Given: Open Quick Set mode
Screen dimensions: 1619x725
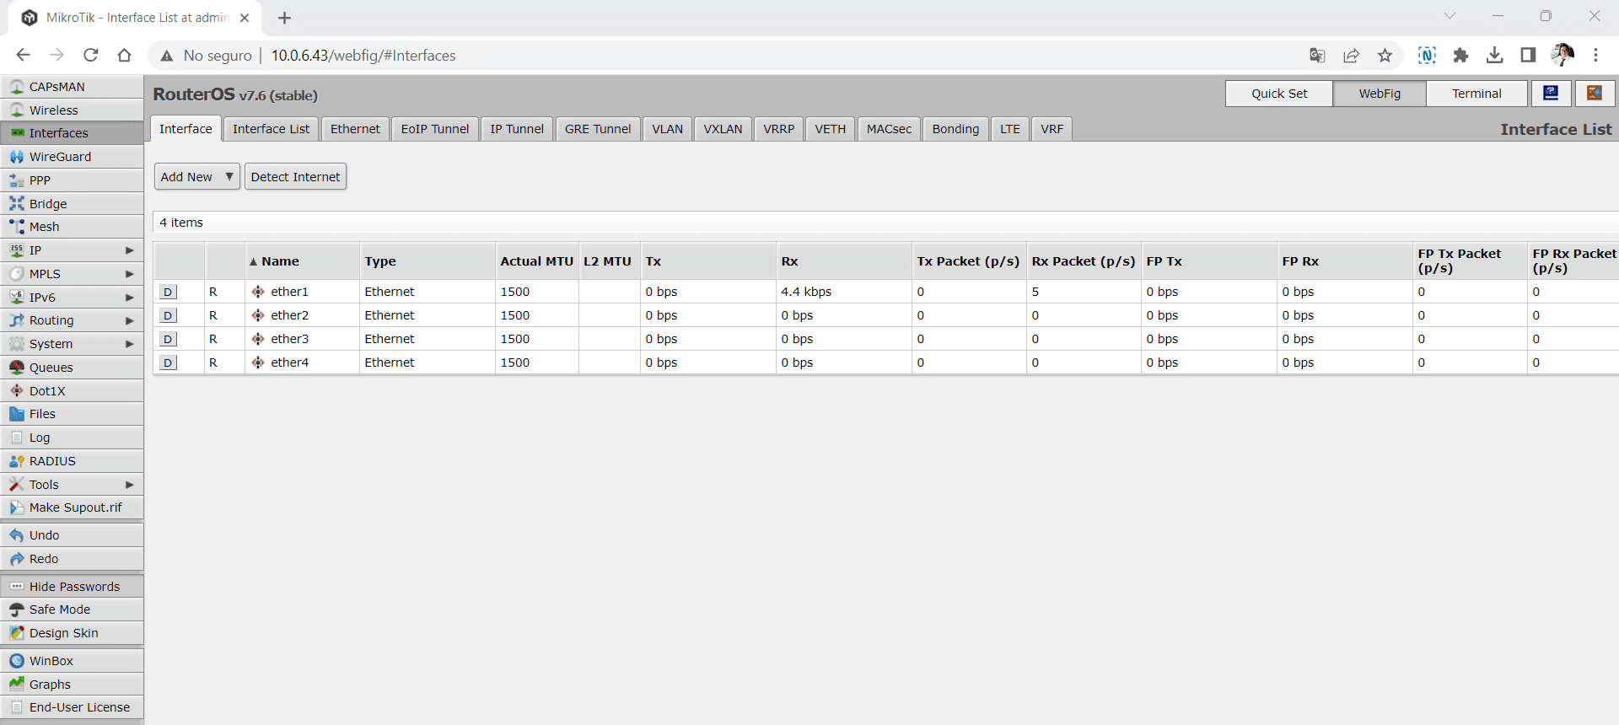Looking at the screenshot, I should coord(1279,94).
